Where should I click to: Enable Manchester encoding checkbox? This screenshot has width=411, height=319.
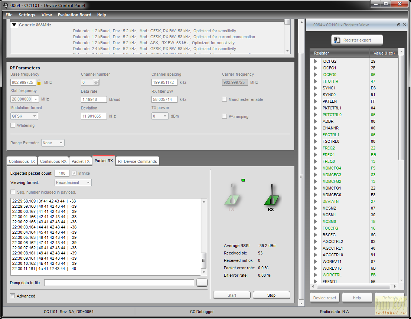coord(224,99)
